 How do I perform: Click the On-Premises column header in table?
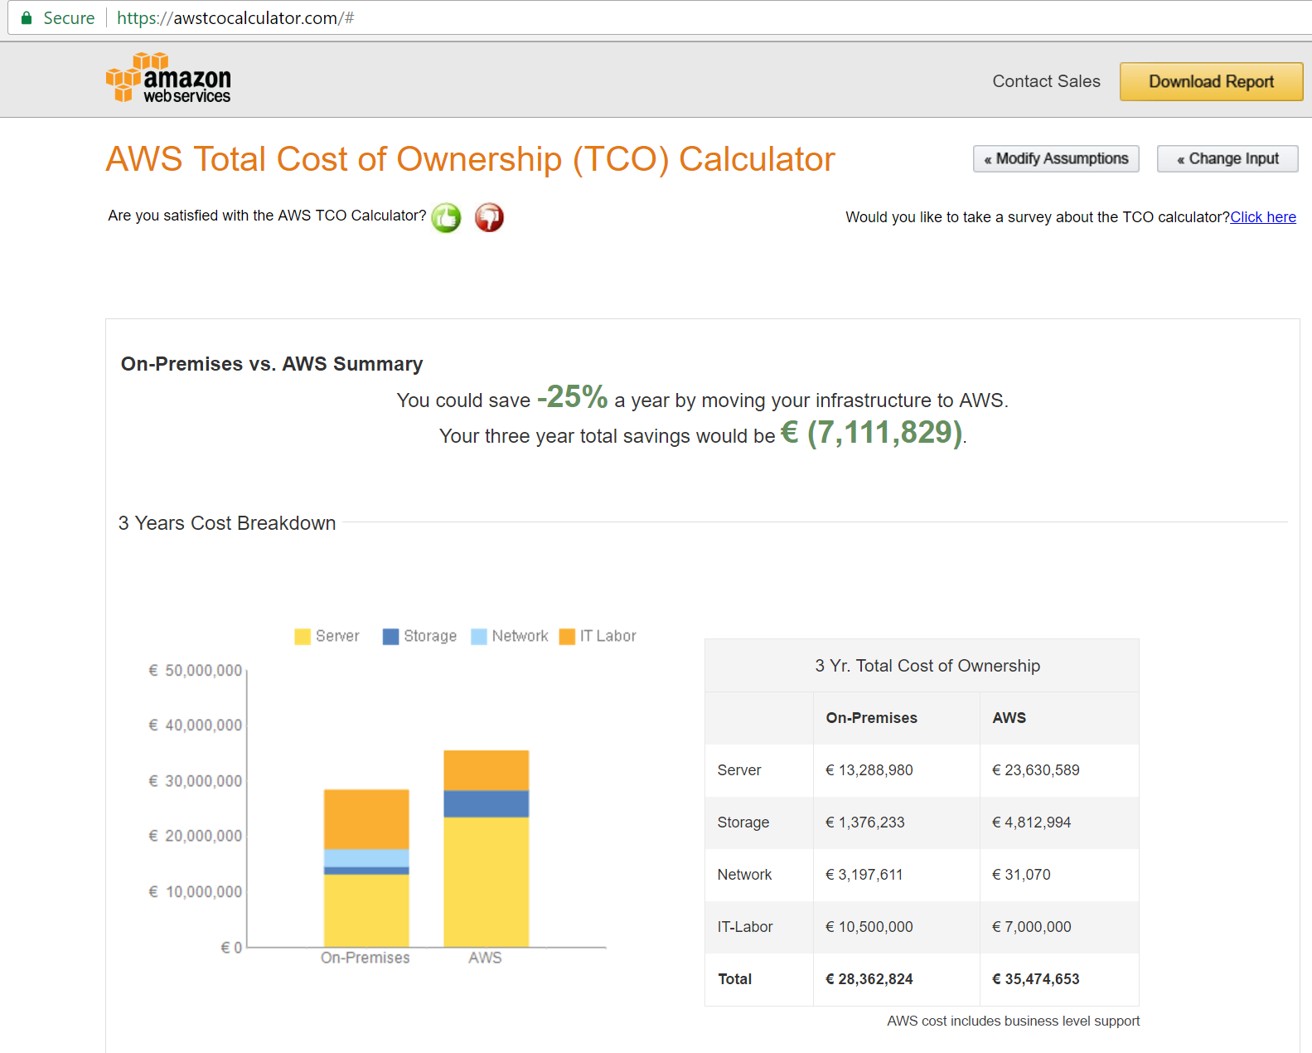pyautogui.click(x=871, y=718)
